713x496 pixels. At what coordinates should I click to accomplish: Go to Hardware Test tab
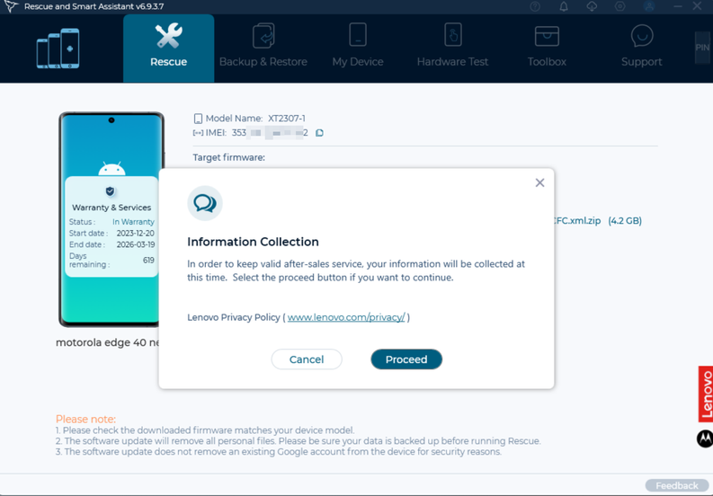tap(452, 48)
